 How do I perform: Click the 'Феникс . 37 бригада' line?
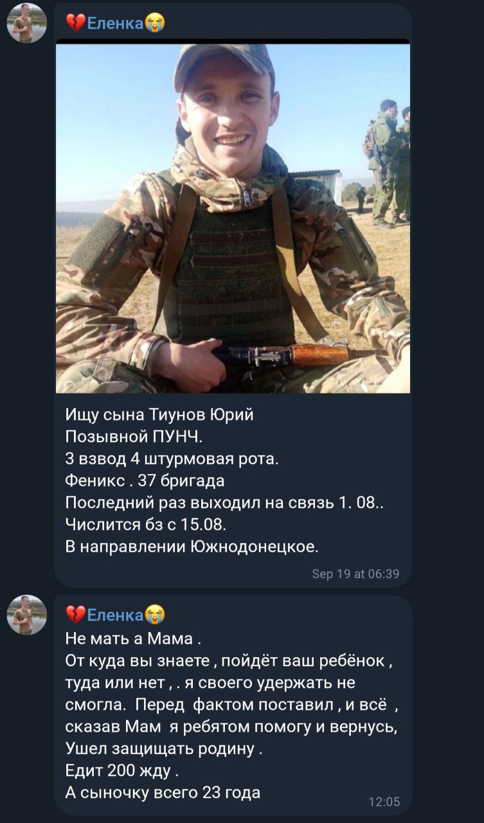point(145,481)
